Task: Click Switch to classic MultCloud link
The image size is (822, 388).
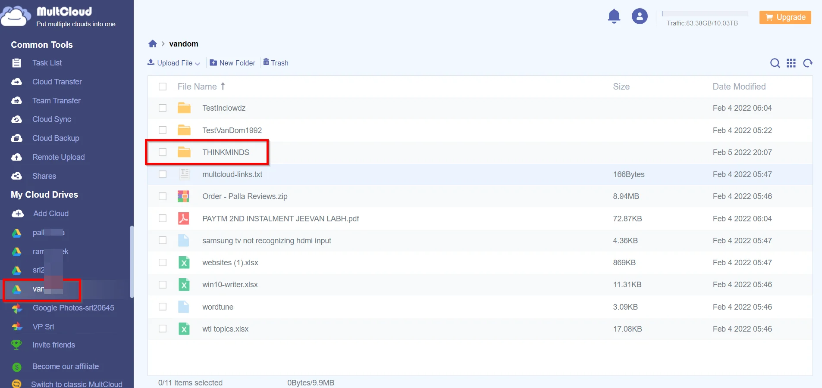Action: pos(77,384)
